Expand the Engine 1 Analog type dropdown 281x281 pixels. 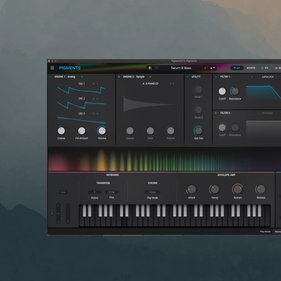point(81,77)
